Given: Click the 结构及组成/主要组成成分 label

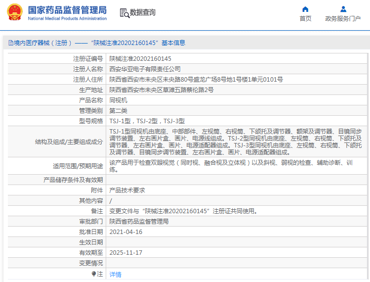Looking at the screenshot, I should 69,142.
